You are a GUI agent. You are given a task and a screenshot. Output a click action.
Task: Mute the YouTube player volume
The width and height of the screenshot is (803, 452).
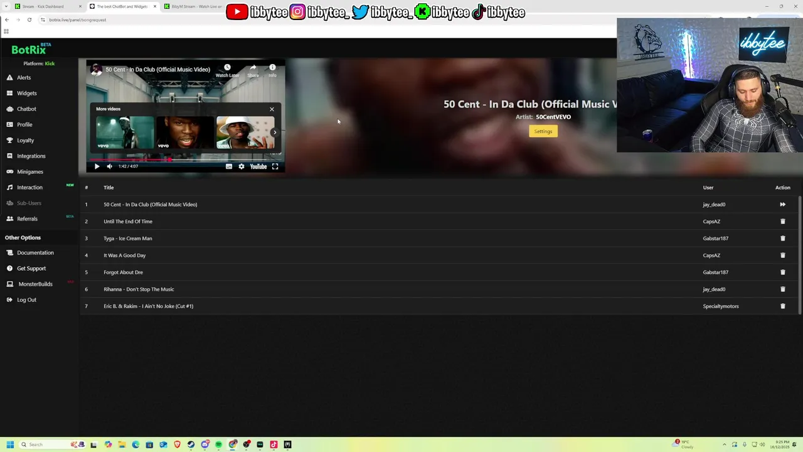pyautogui.click(x=109, y=166)
